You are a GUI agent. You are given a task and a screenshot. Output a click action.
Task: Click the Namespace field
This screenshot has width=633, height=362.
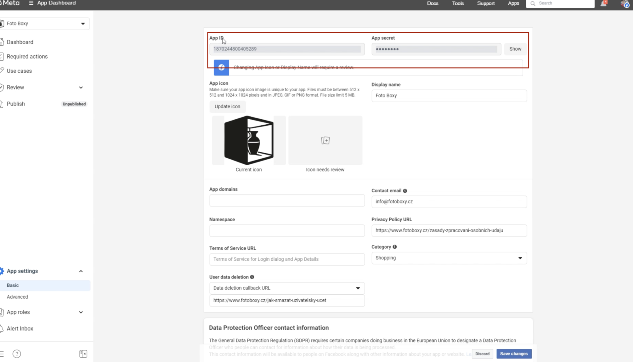(287, 231)
